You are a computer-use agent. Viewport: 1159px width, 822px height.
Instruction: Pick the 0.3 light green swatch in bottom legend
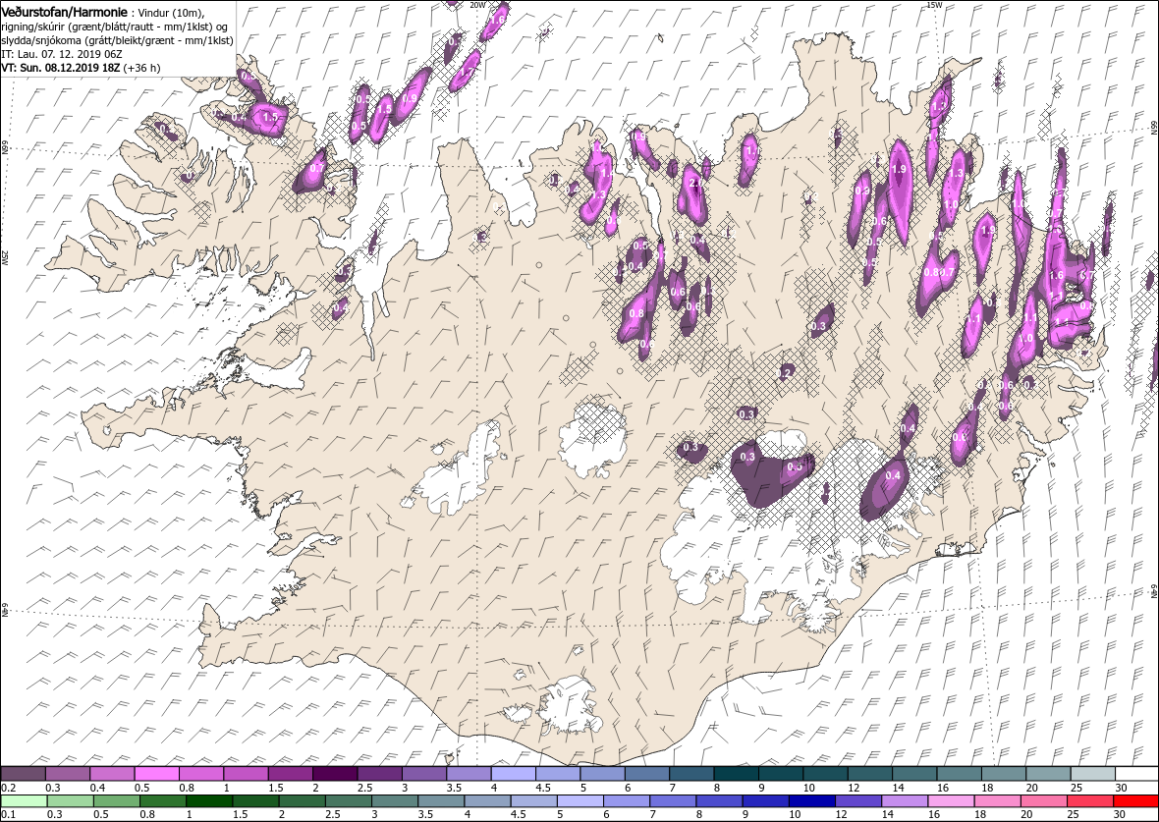coord(70,801)
